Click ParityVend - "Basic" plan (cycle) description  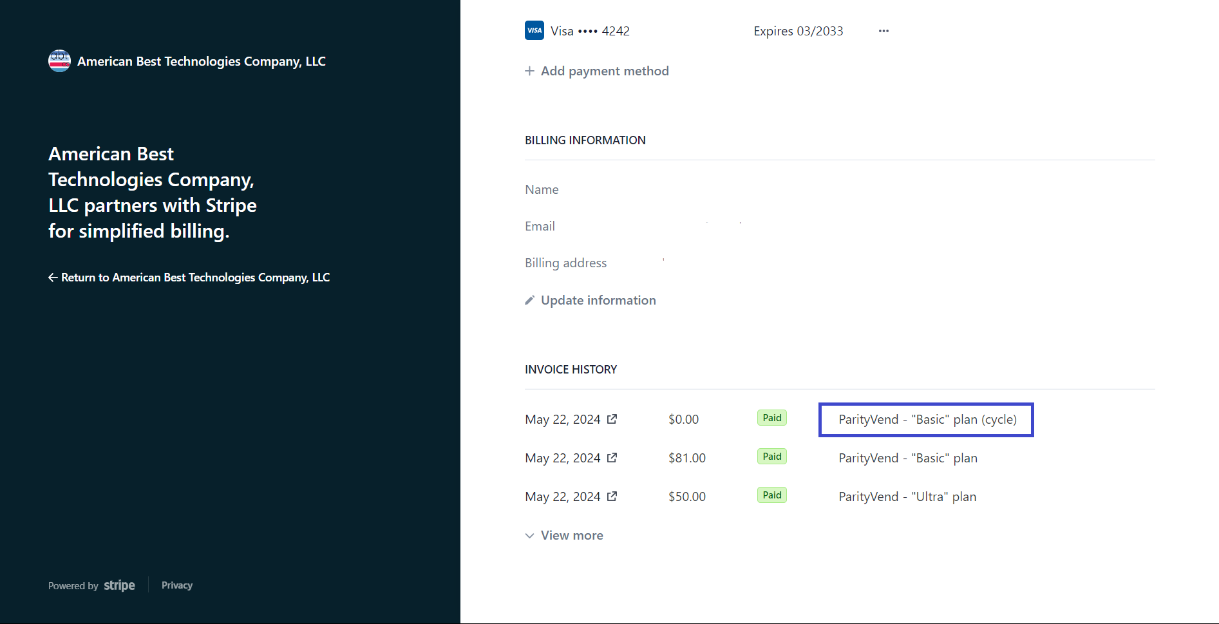tap(927, 419)
